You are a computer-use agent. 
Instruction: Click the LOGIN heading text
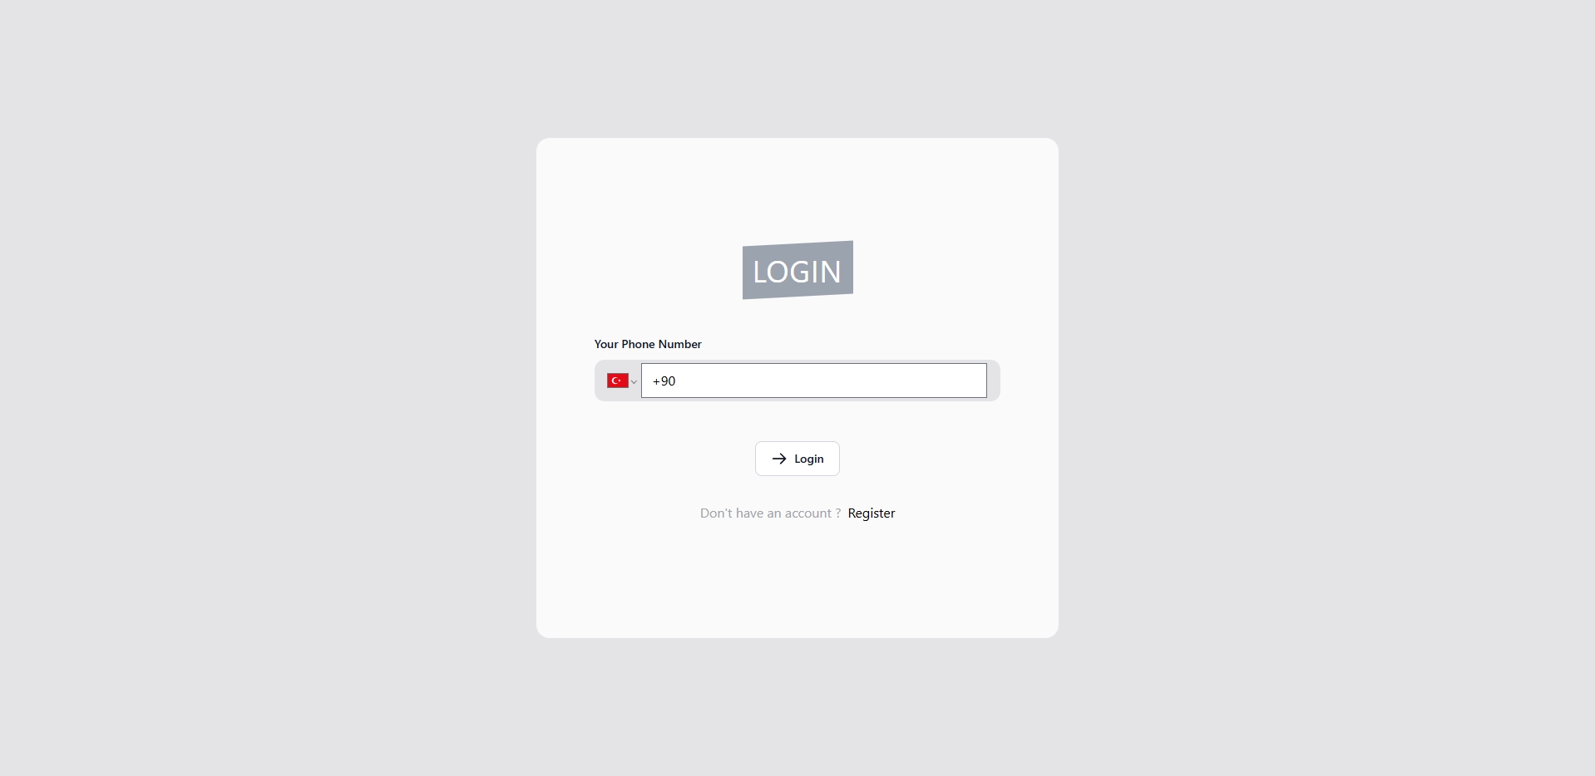[x=797, y=272]
